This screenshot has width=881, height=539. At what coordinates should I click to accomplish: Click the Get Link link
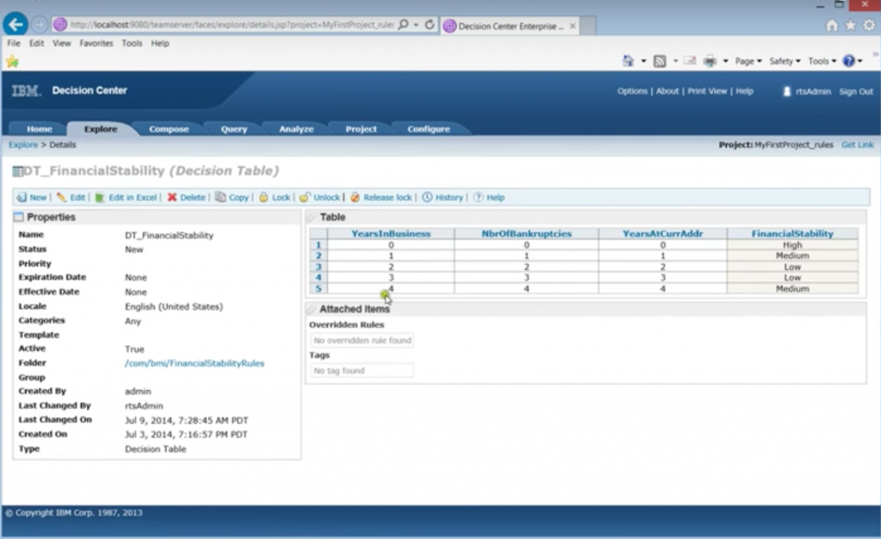click(x=858, y=145)
